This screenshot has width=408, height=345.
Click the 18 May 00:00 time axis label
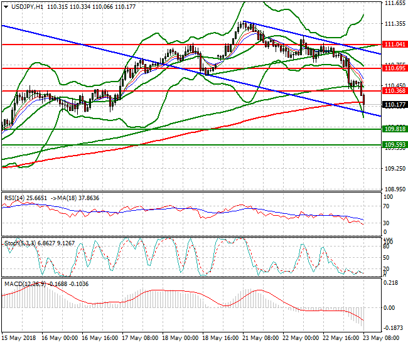180,338
